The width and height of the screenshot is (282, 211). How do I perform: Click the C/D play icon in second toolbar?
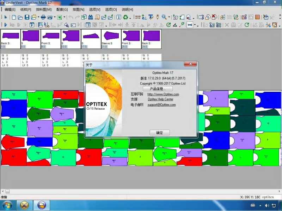(47, 25)
